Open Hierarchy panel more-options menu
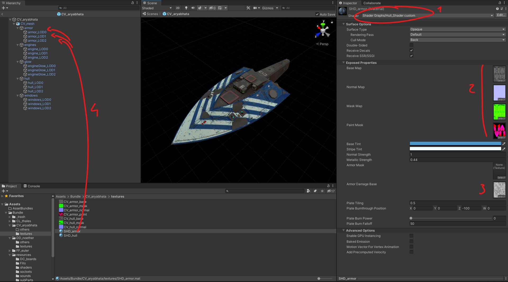 click(x=137, y=3)
